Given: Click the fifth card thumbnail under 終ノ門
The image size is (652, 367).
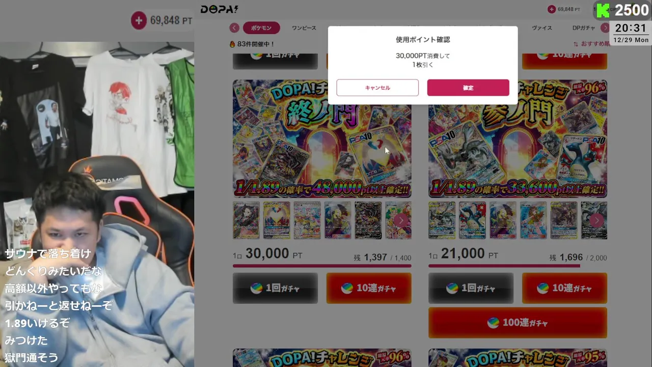Looking at the screenshot, I should [x=368, y=220].
